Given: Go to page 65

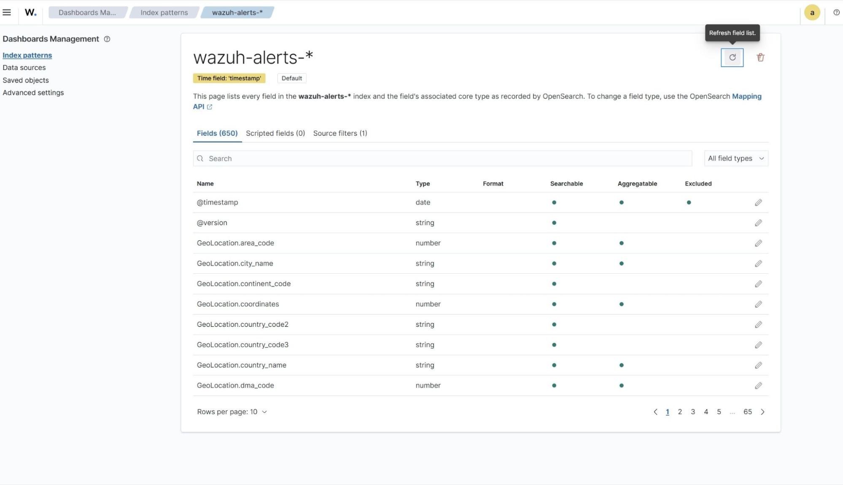Looking at the screenshot, I should tap(747, 412).
